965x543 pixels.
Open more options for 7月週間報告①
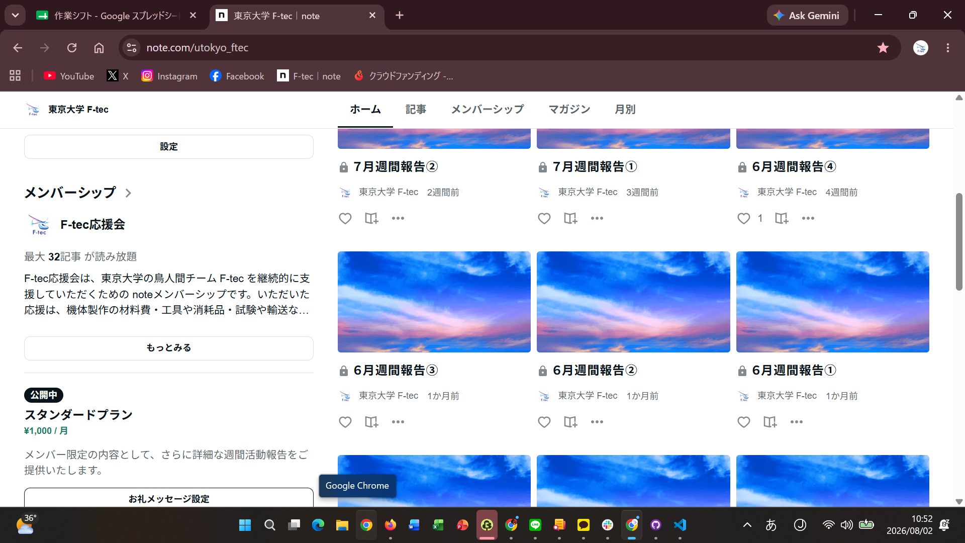597,218
